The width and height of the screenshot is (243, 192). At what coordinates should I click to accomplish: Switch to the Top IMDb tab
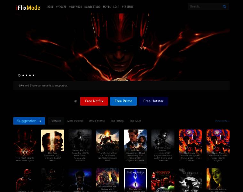coord(135,121)
